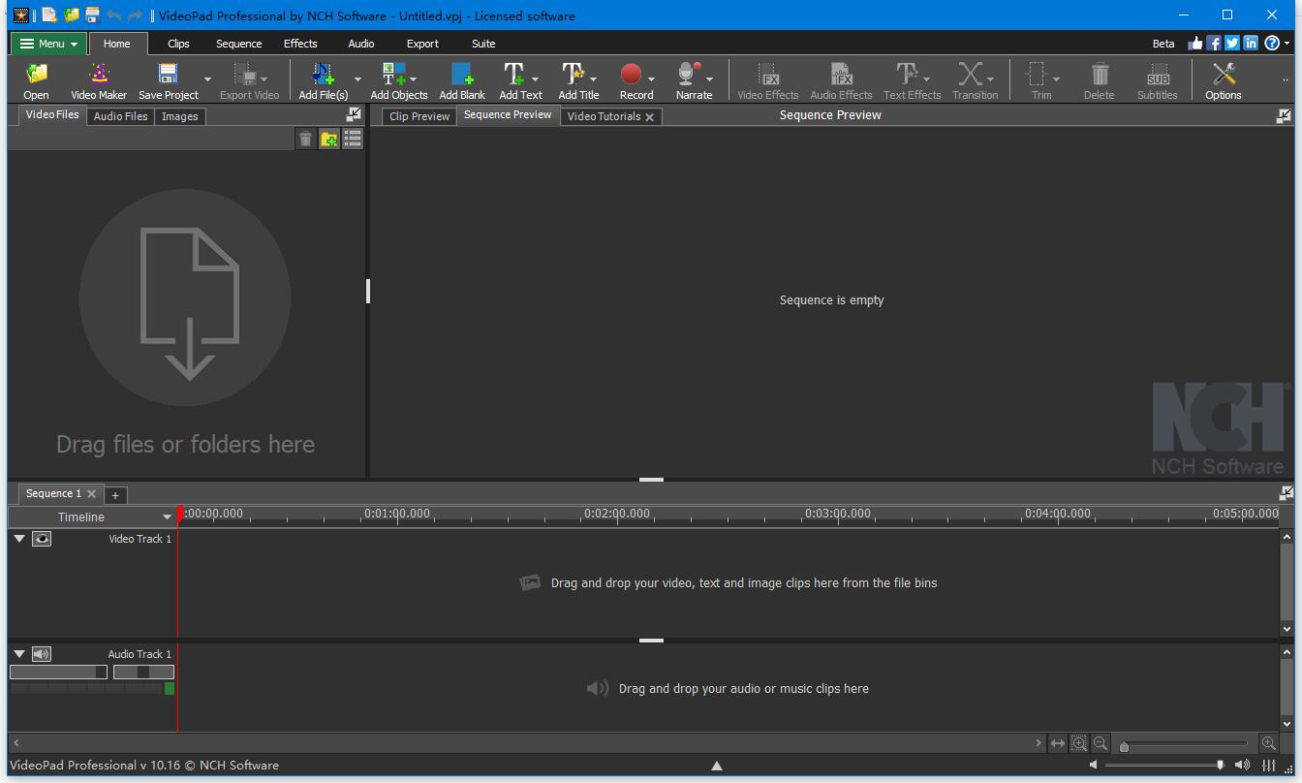Viewport: 1302px width, 783px height.
Task: Toggle timeline zoom to fit icon
Action: [1079, 742]
